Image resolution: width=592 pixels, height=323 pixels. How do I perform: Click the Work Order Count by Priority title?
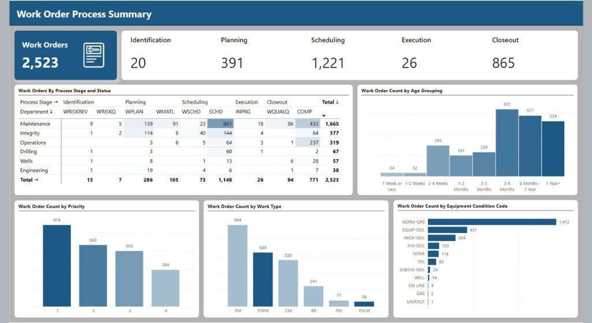click(x=51, y=206)
